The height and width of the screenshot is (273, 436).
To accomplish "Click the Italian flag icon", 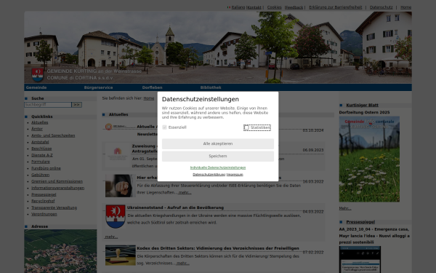I will pos(229,7).
